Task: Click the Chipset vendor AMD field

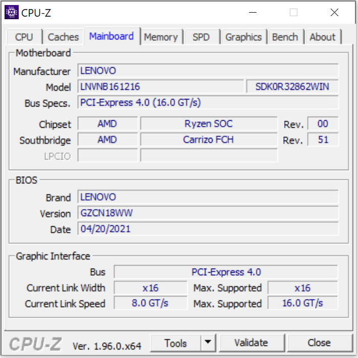Action: pos(108,124)
